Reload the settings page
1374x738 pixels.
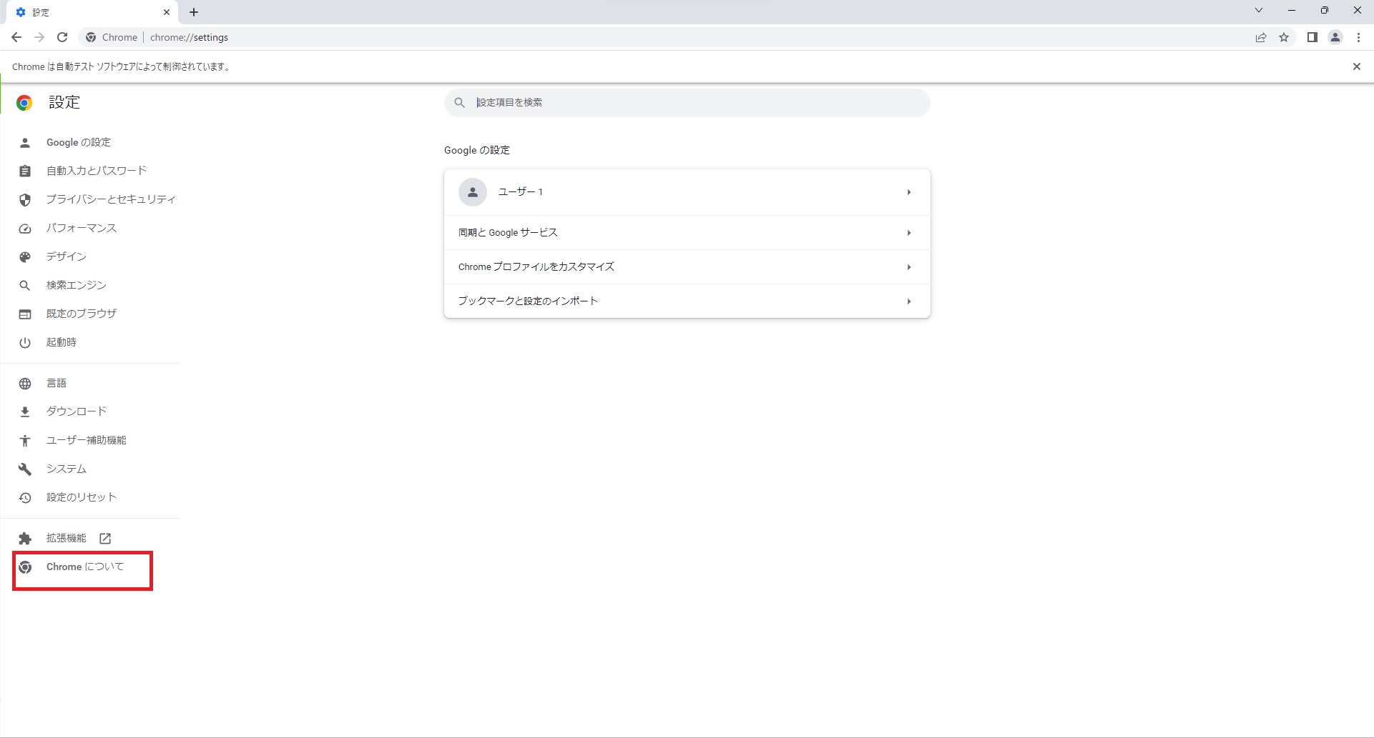62,37
